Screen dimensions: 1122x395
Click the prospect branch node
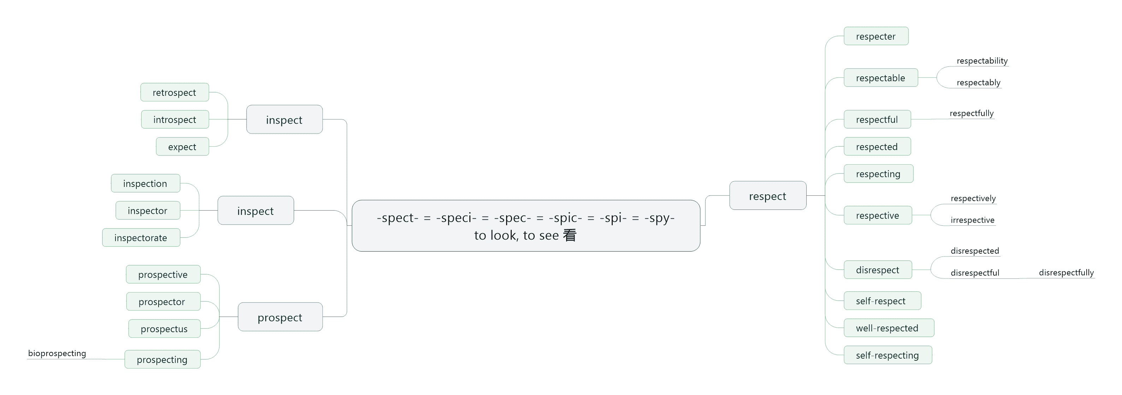tap(280, 317)
